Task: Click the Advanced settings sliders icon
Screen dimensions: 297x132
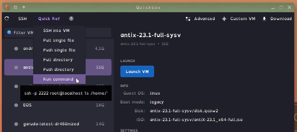Action: click(x=188, y=19)
